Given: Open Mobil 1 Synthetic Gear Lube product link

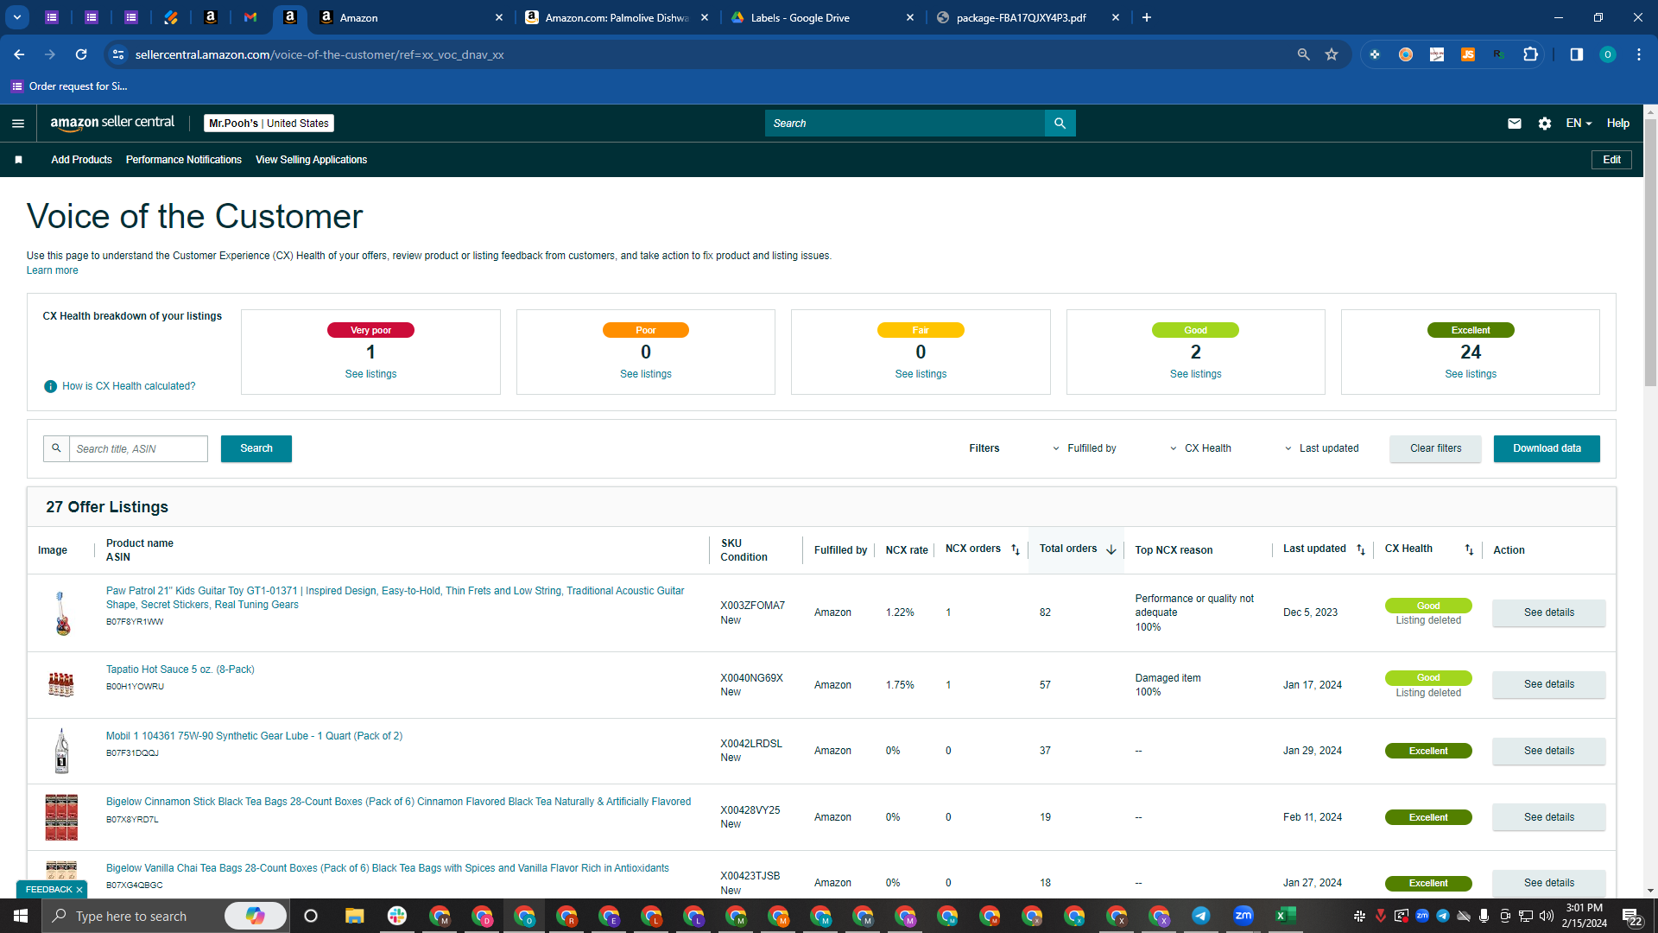Looking at the screenshot, I should coord(254,736).
